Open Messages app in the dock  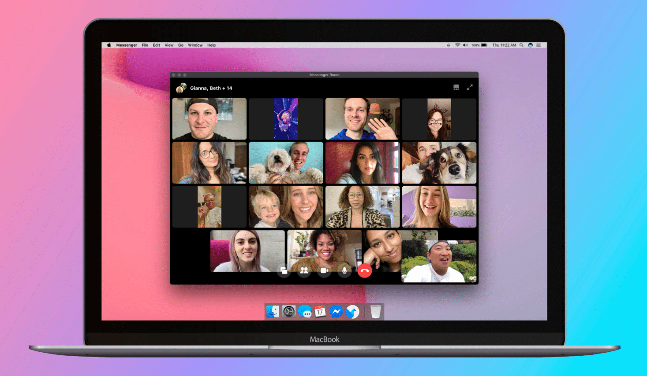coord(305,312)
